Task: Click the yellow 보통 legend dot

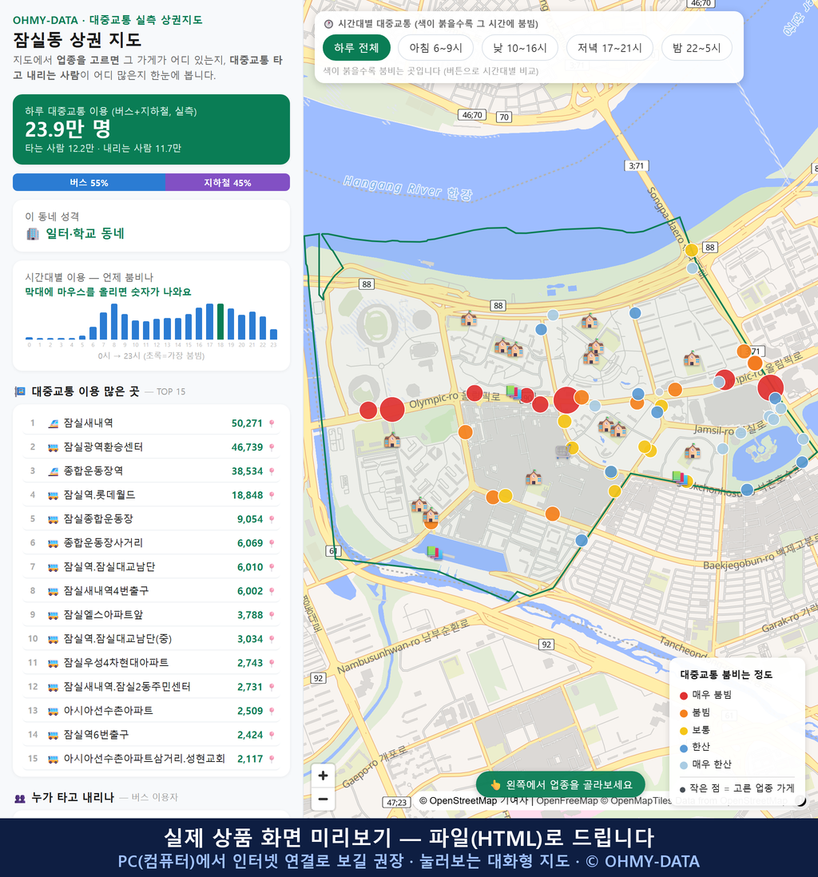Action: tap(683, 731)
